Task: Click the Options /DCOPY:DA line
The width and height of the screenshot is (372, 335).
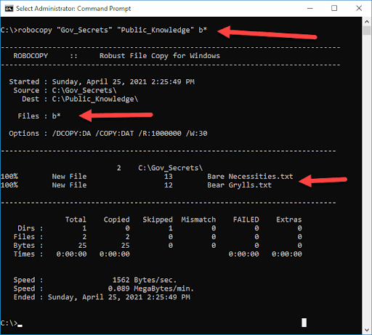Action: click(108, 133)
